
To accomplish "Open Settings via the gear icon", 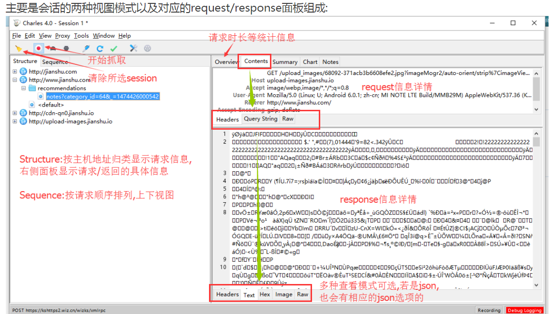I will pos(147,48).
